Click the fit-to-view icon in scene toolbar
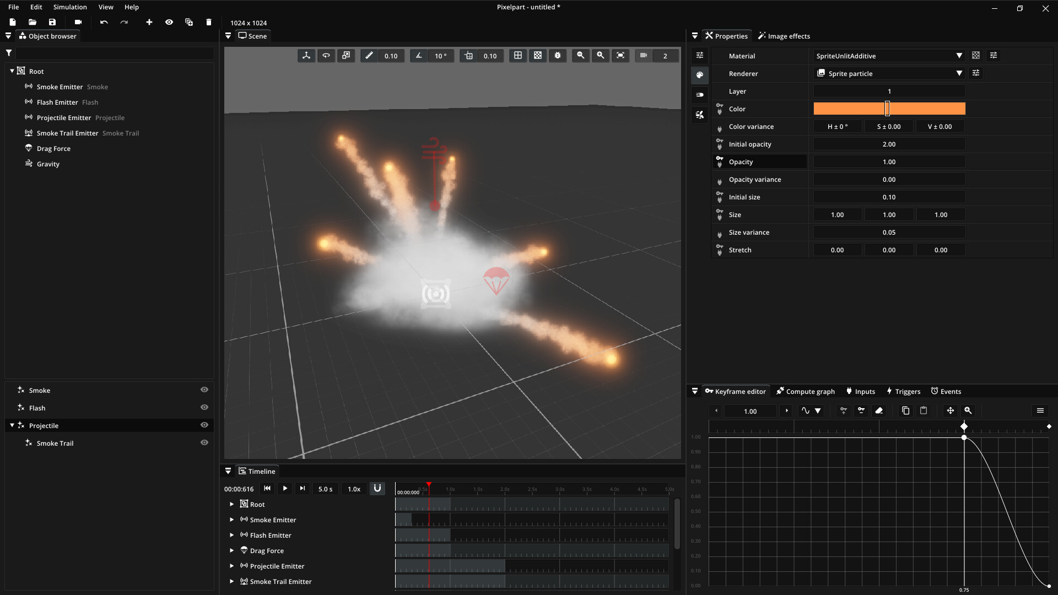 [620, 56]
